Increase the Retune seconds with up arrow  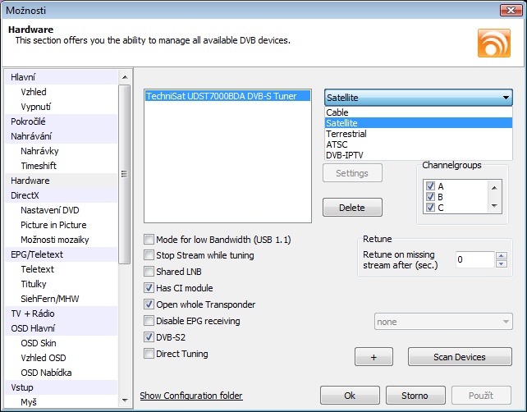pyautogui.click(x=501, y=255)
